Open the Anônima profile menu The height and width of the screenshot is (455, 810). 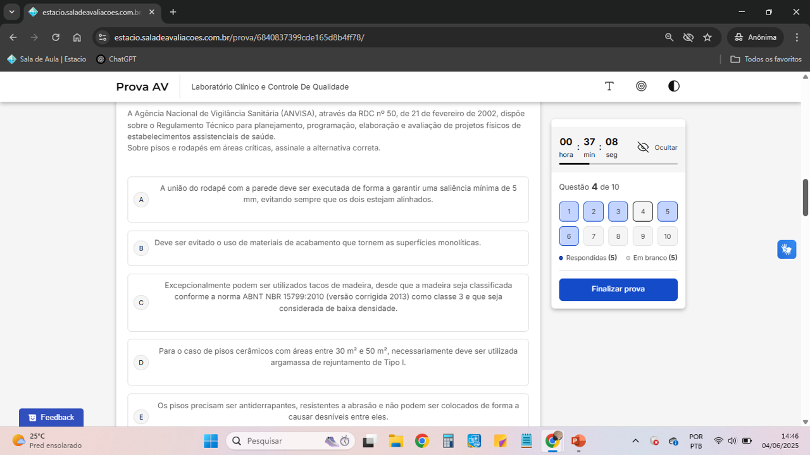(755, 37)
